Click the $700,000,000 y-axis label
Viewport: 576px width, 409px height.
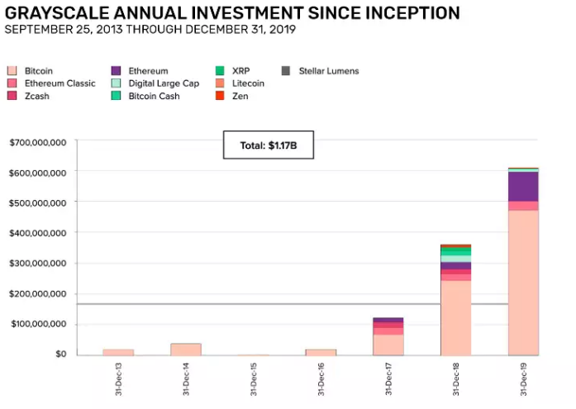[38, 142]
